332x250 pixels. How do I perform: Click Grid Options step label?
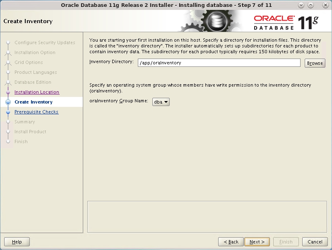[29, 62]
